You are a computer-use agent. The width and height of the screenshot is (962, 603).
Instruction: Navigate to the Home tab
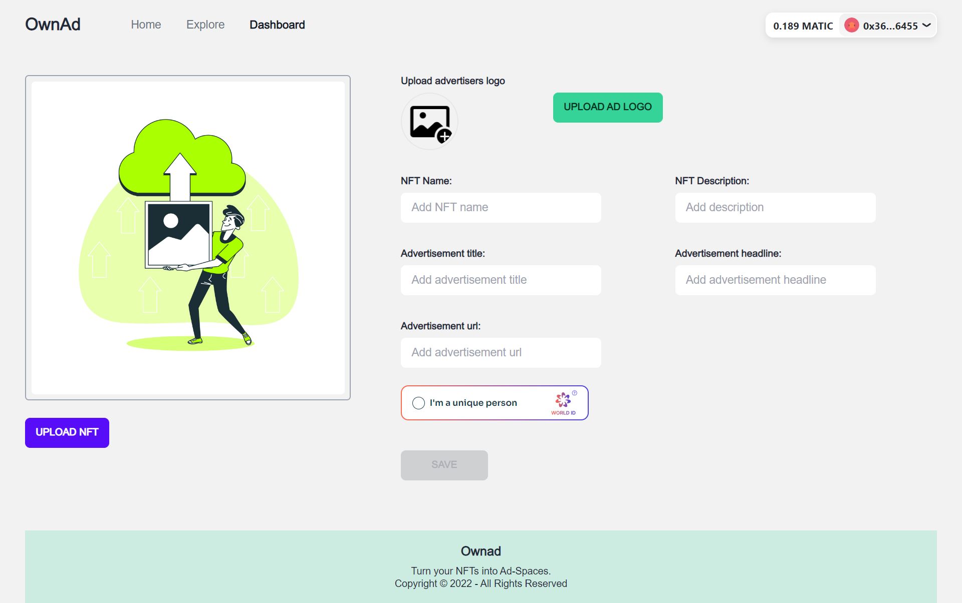[x=145, y=25]
